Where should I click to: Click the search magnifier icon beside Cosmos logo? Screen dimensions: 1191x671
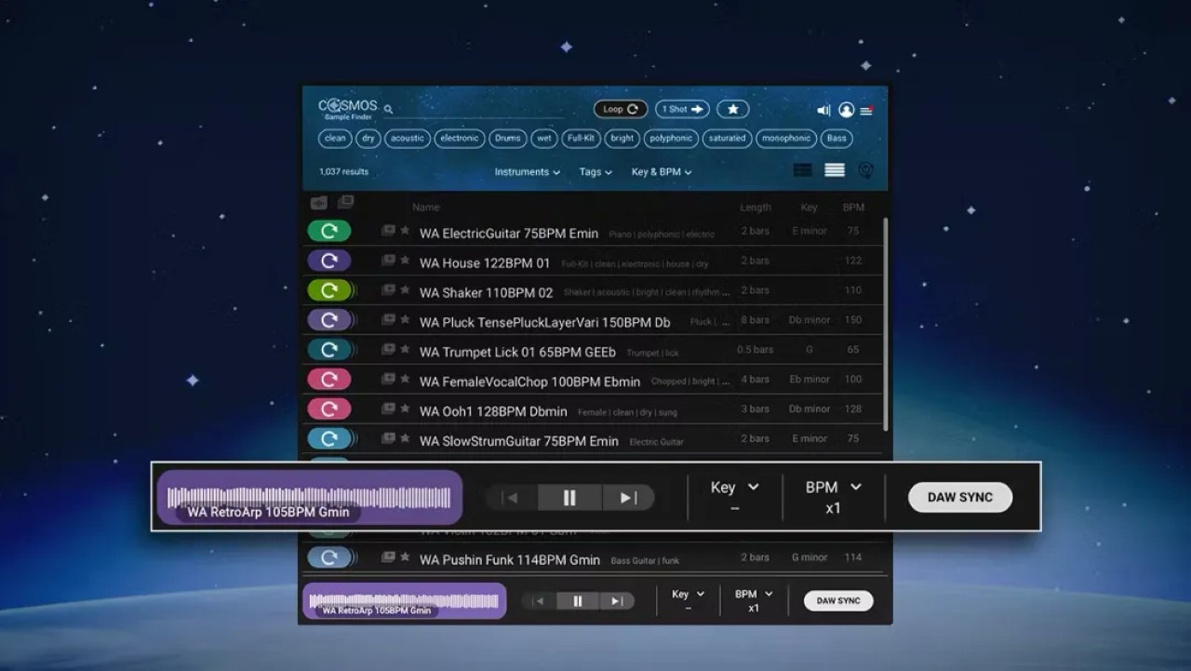coord(388,109)
